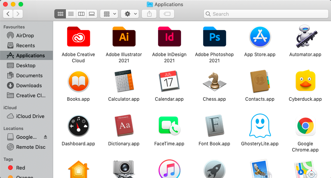This screenshot has height=178, width=331.
Task: Switch to column view mode
Action: point(81,14)
